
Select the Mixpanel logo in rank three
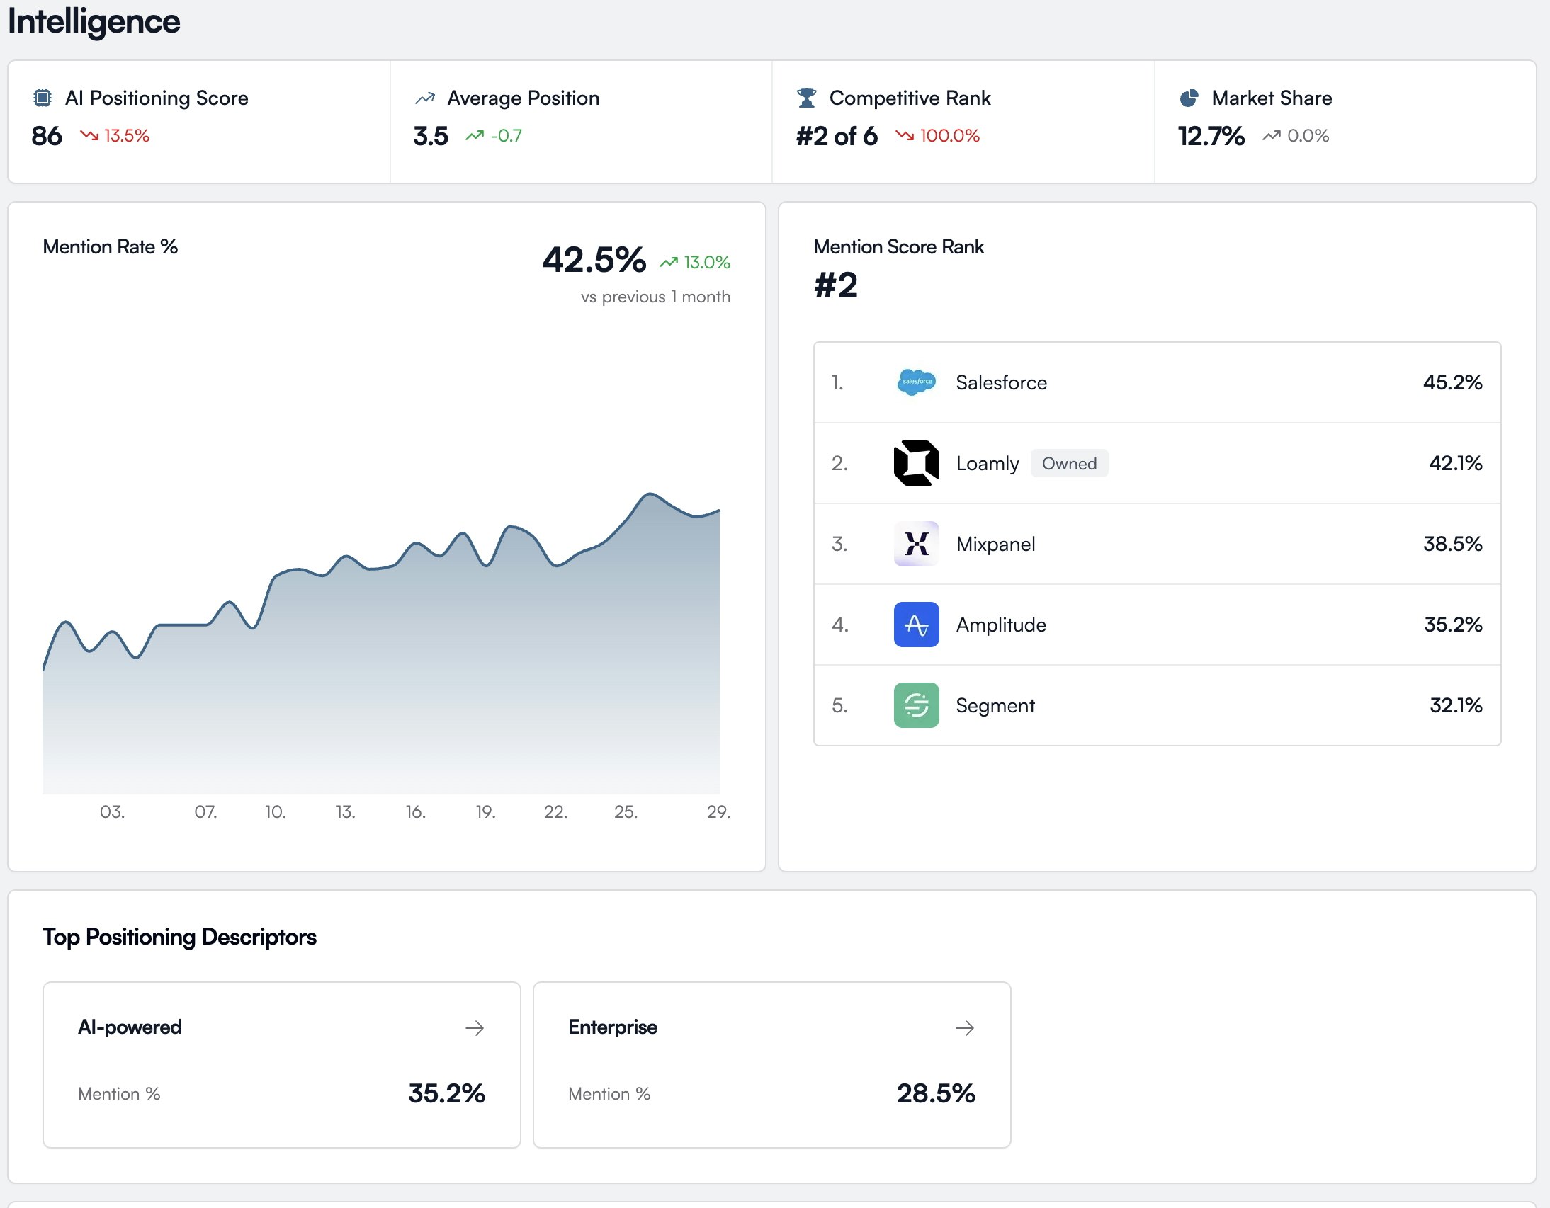[x=916, y=544]
